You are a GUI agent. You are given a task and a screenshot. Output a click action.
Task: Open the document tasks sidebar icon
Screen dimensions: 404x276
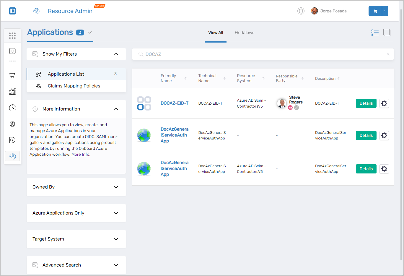(x=12, y=140)
